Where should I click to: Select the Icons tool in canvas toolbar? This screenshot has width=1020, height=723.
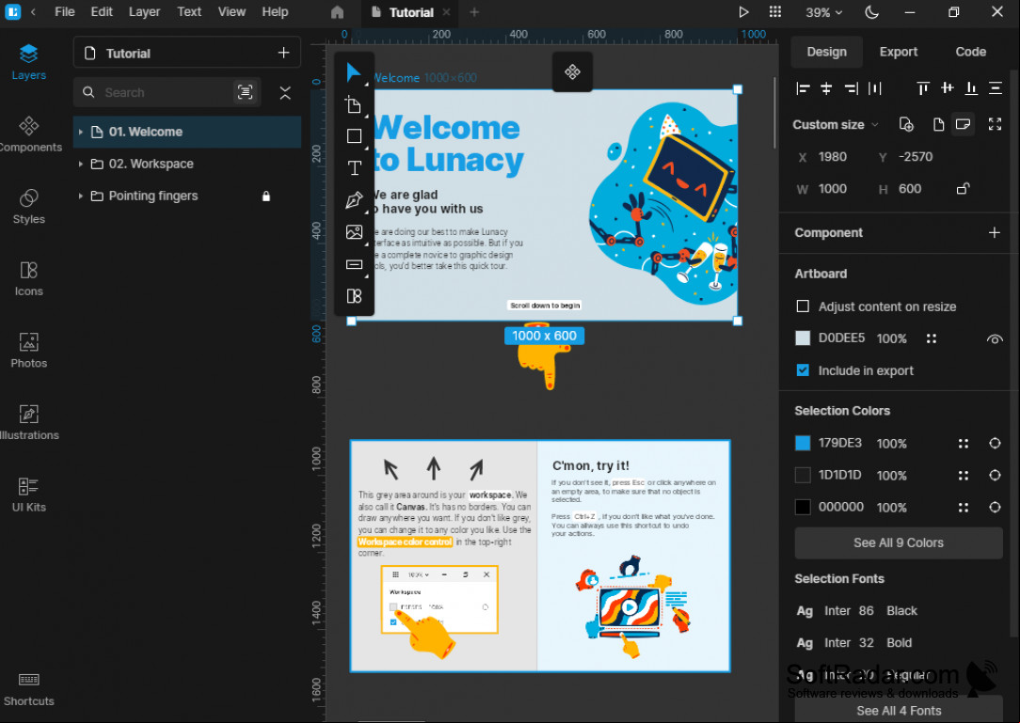pyautogui.click(x=354, y=296)
